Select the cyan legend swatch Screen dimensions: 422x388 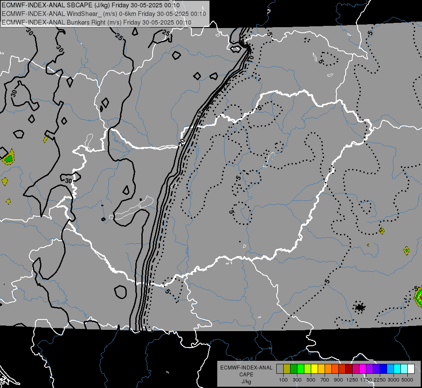[x=397, y=369]
